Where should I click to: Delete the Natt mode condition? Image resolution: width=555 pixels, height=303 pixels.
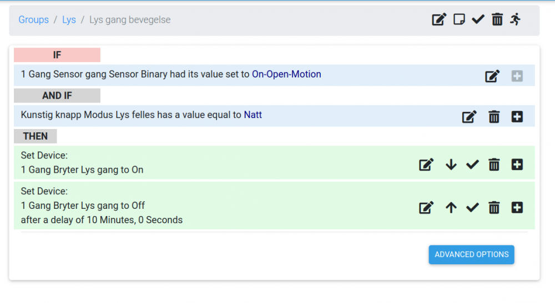[x=494, y=117]
